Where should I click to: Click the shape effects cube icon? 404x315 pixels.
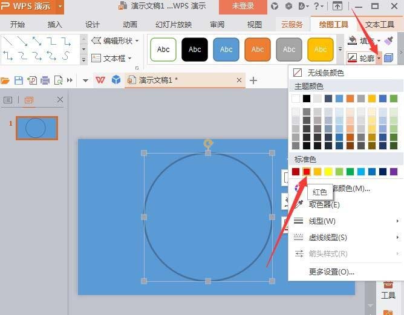(388, 58)
